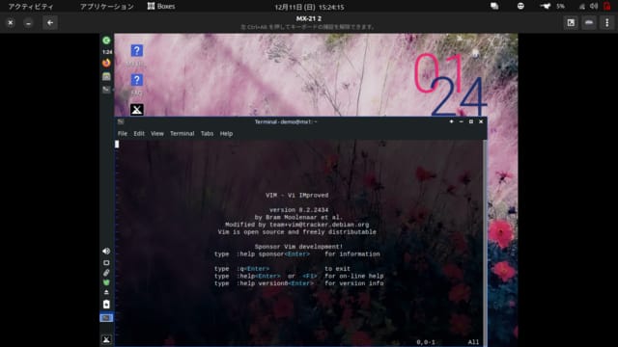Open the MX start menu button at panel bottom

[x=106, y=339]
